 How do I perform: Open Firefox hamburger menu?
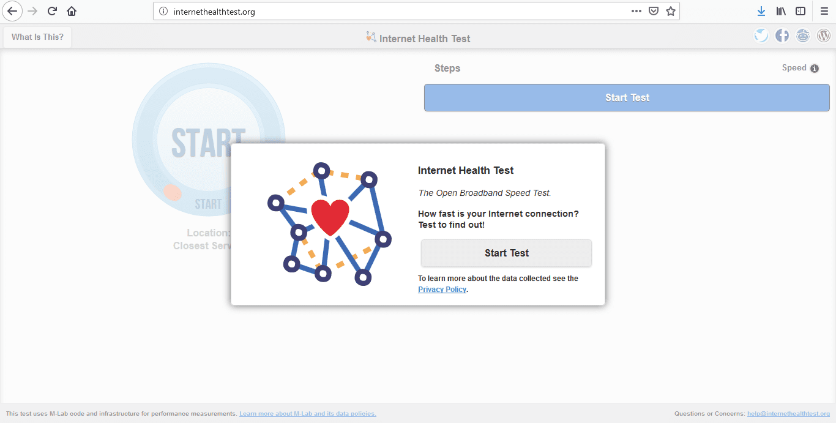824,11
